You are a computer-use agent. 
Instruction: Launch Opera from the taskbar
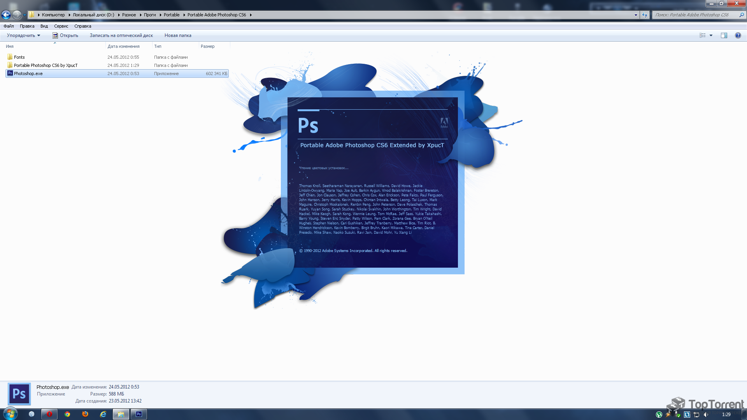tap(49, 414)
